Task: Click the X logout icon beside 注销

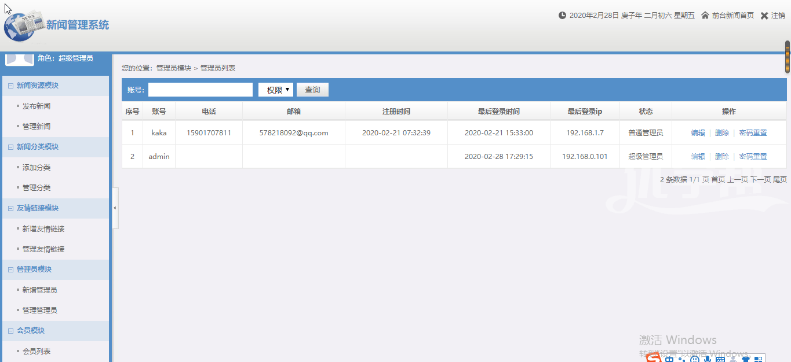Action: click(764, 16)
